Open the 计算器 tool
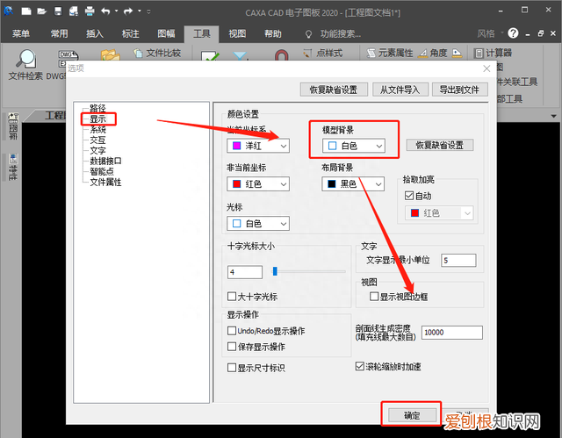 [493, 54]
